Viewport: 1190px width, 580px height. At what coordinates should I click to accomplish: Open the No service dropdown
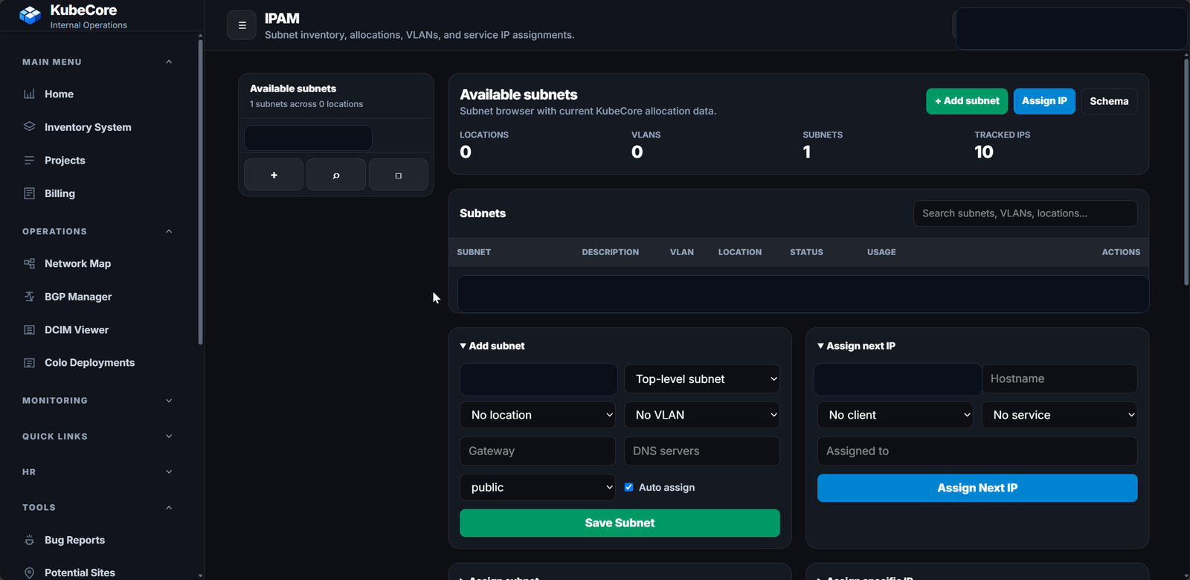(x=1060, y=415)
